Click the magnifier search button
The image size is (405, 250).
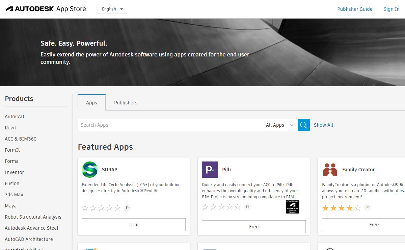(303, 125)
